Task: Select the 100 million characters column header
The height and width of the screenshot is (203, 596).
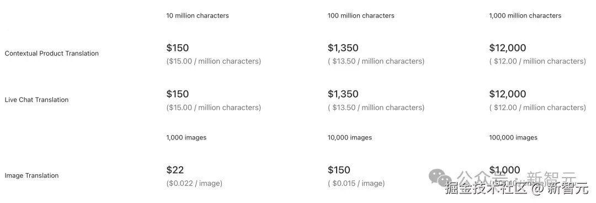Action: click(x=361, y=15)
